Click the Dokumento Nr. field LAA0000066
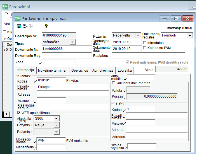Viewport: 197px width, 155px height. click(67, 49)
